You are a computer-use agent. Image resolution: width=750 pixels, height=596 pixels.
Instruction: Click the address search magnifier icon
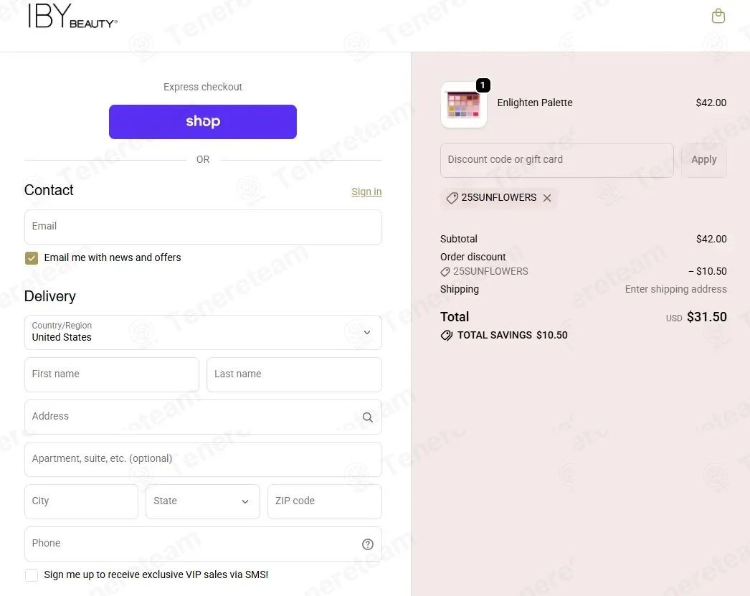(x=367, y=417)
